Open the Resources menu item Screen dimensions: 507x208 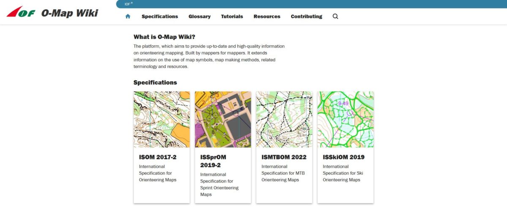(x=267, y=16)
